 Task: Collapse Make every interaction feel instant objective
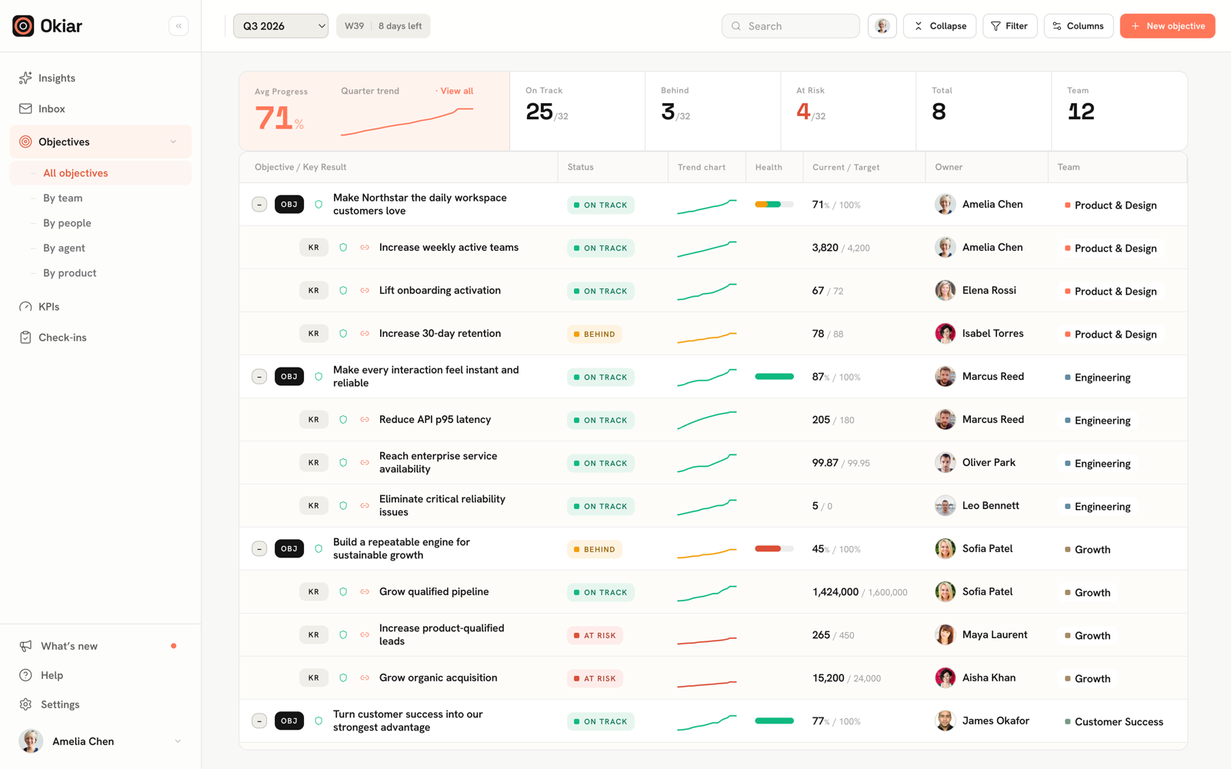click(x=259, y=377)
